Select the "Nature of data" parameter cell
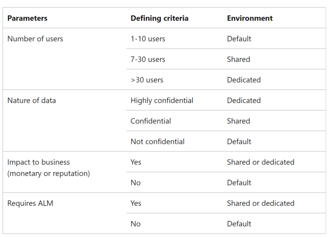 point(31,100)
